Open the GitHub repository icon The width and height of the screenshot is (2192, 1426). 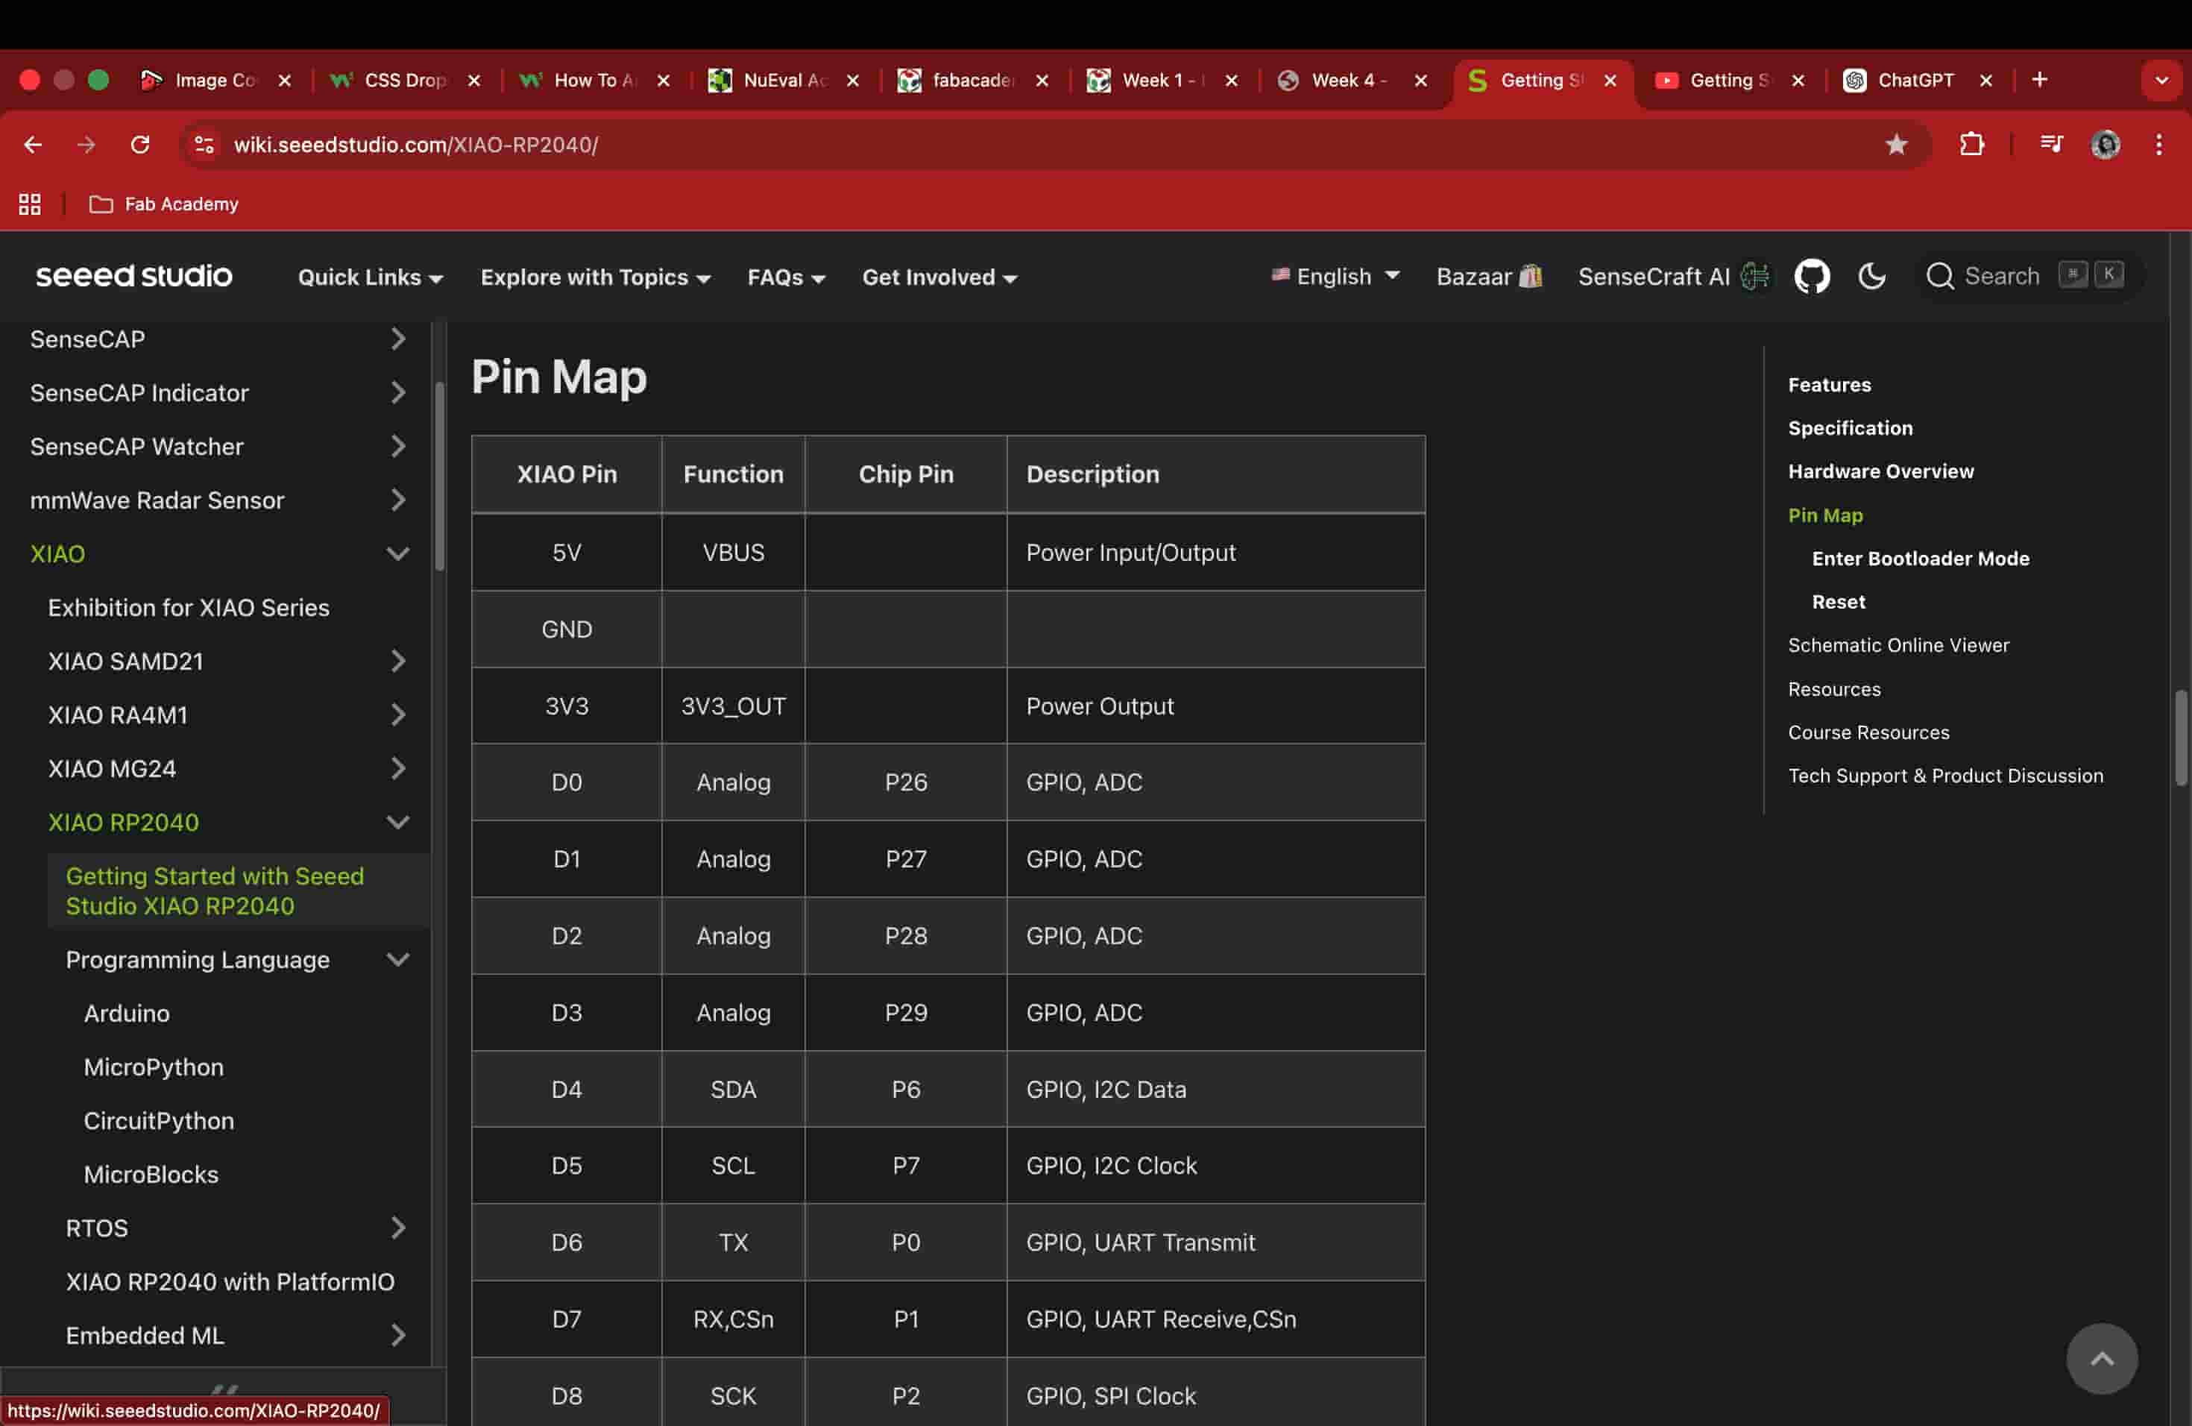point(1811,277)
